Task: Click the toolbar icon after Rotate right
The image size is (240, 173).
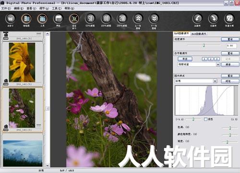Action: pos(229,19)
